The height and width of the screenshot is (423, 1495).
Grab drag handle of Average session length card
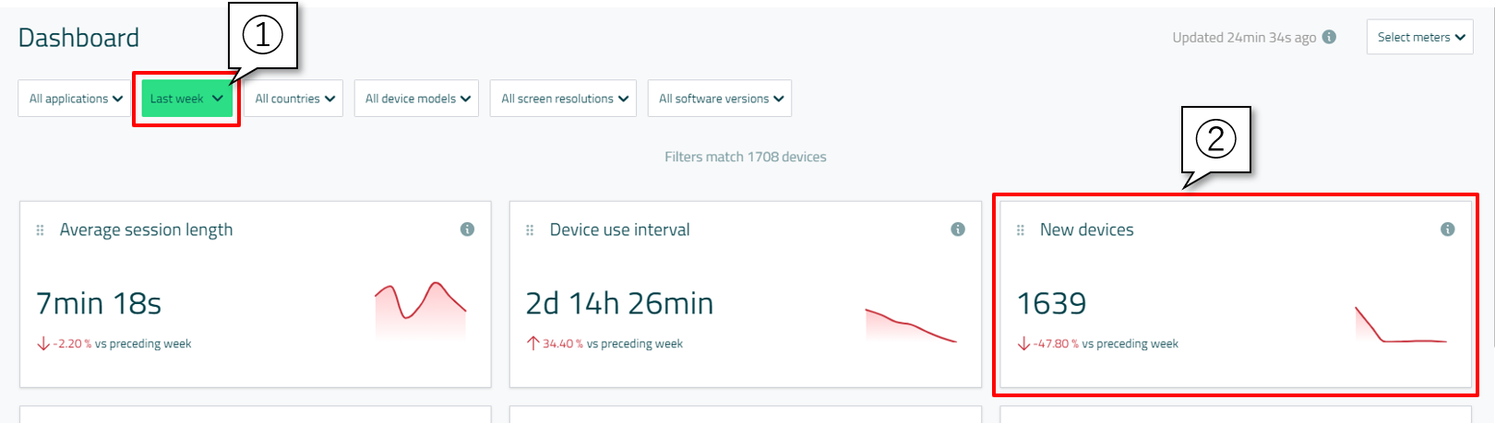pos(40,230)
